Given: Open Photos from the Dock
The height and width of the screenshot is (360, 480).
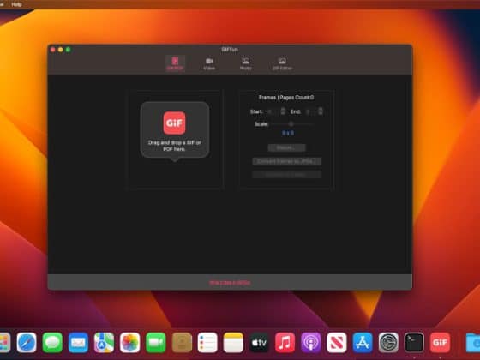Looking at the screenshot, I should click(130, 343).
